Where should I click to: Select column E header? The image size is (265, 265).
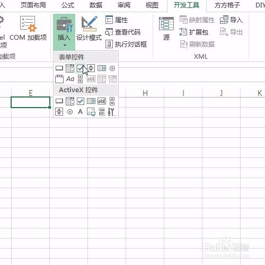pyautogui.click(x=31, y=93)
